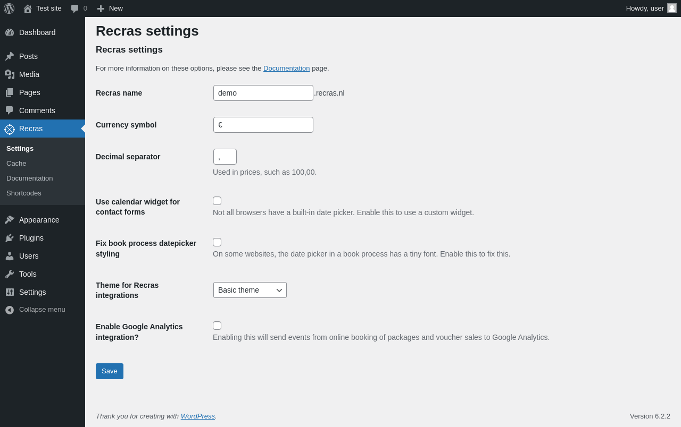Click the Pages icon in sidebar
This screenshot has height=427, width=681.
(10, 92)
